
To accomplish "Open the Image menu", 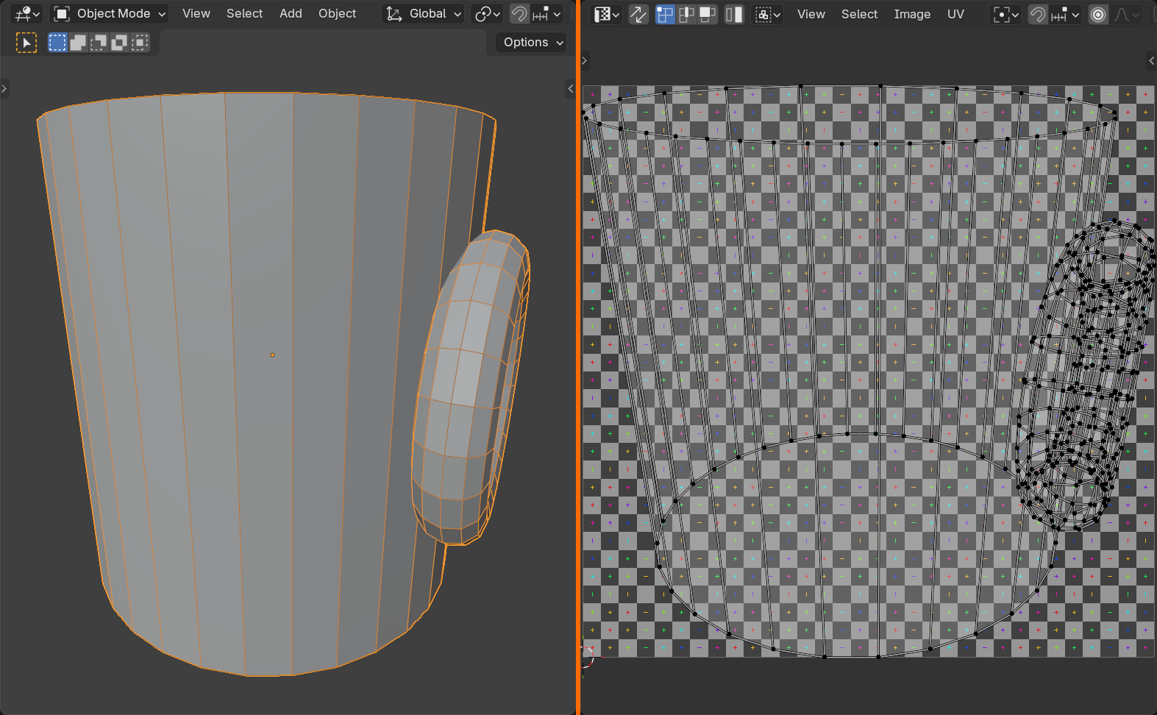I will (x=912, y=14).
